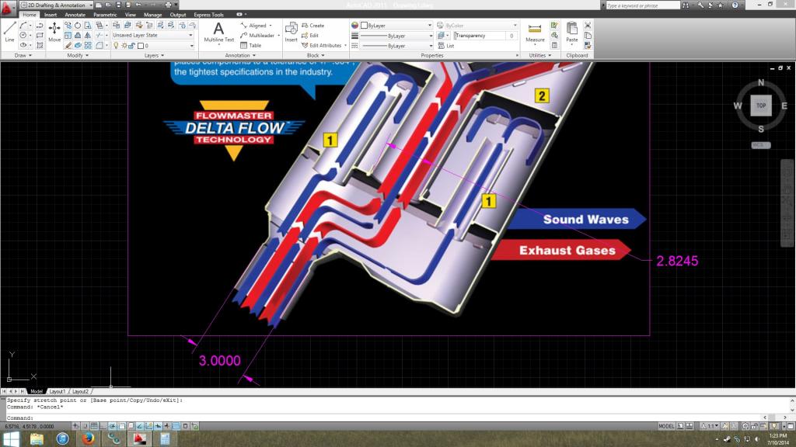Click the Edit block button
The width and height of the screenshot is (796, 447).
309,36
